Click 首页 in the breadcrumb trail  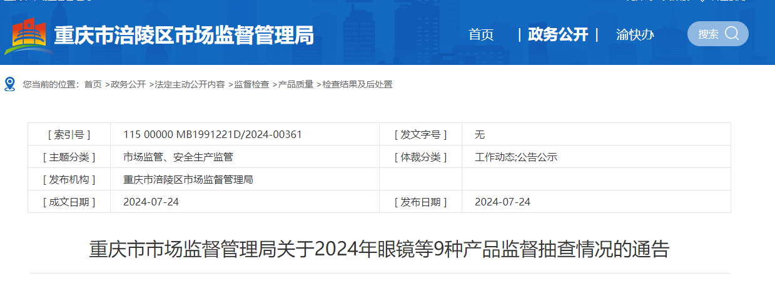pos(93,84)
